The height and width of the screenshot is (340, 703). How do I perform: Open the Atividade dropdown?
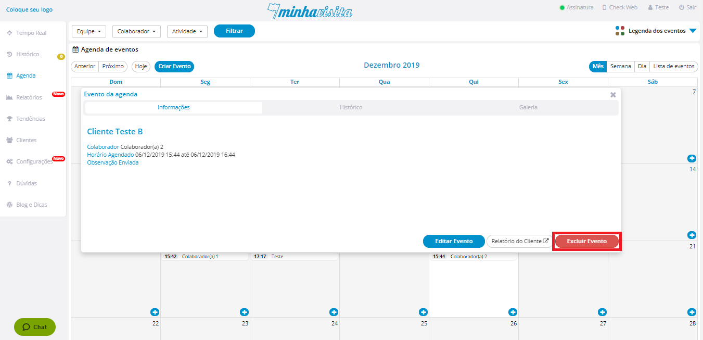(187, 31)
